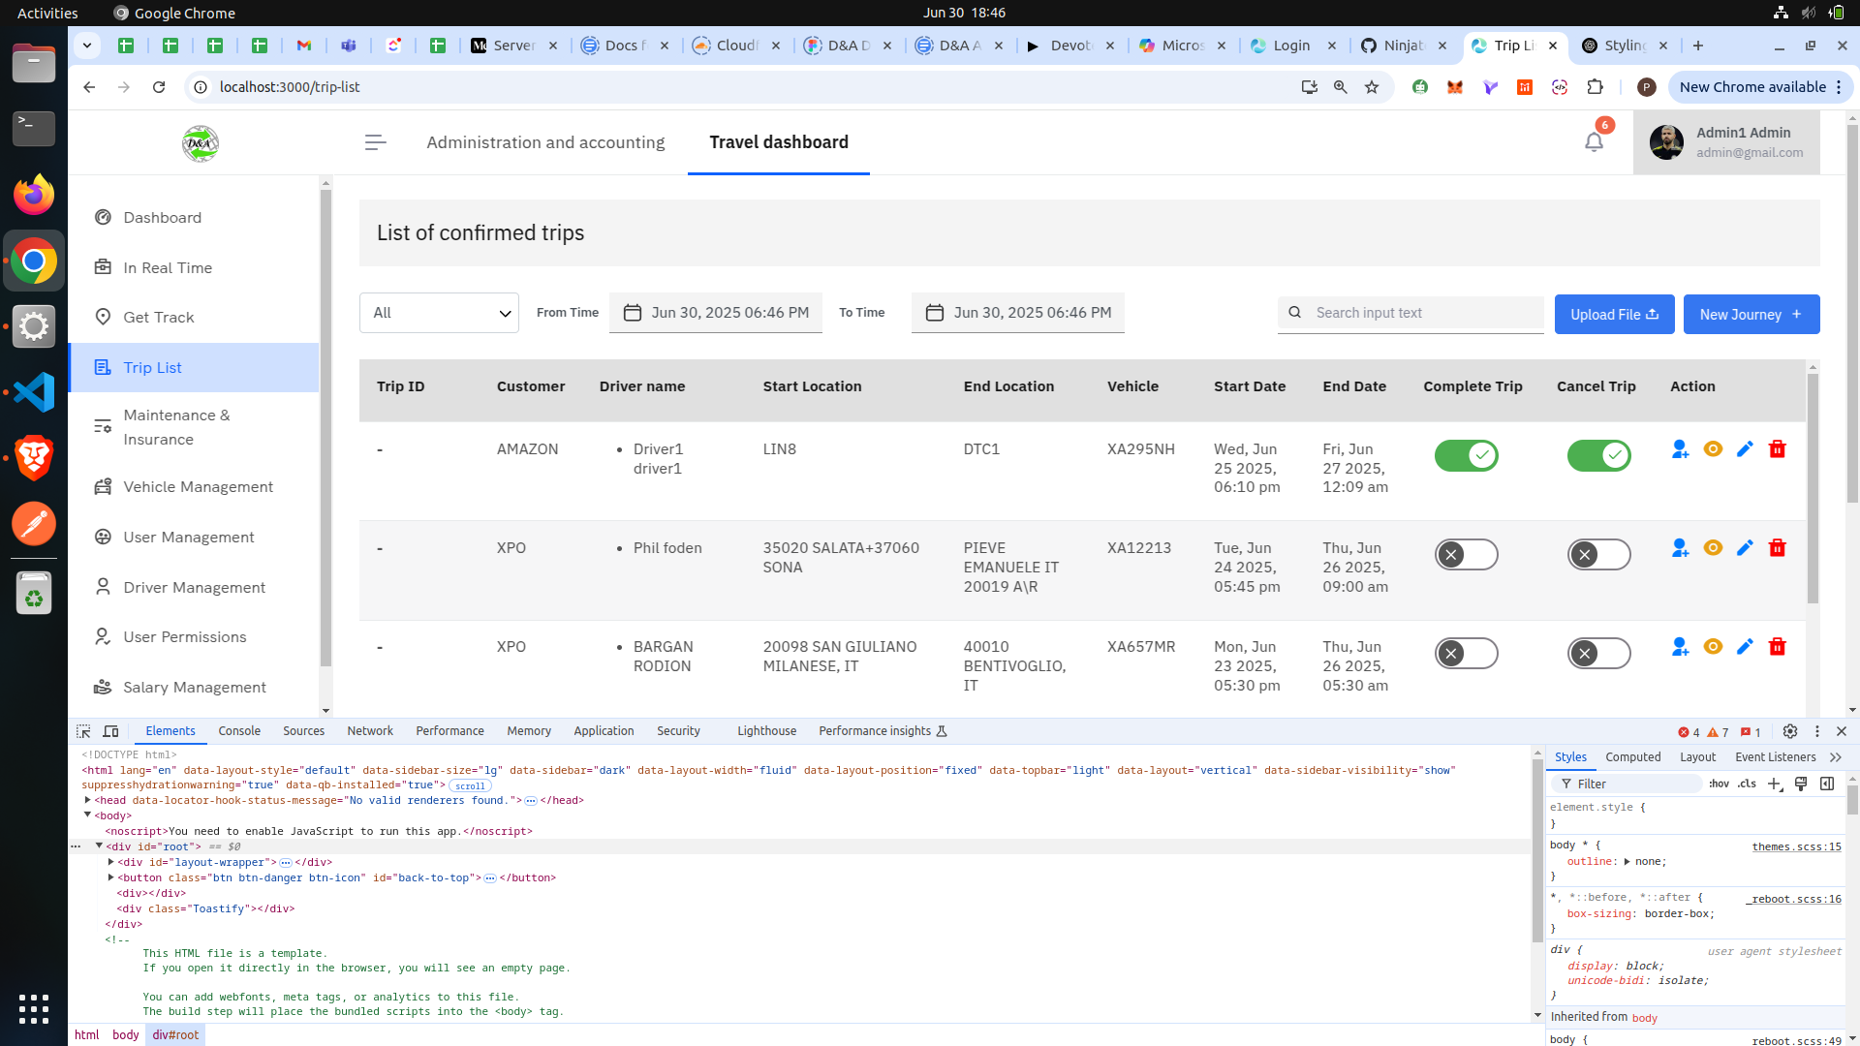The height and width of the screenshot is (1046, 1860).
Task: Click the orange view icon in Phil foden row
Action: (1713, 548)
